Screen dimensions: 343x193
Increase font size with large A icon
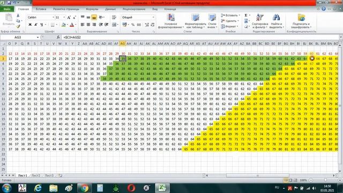[x=69, y=17]
